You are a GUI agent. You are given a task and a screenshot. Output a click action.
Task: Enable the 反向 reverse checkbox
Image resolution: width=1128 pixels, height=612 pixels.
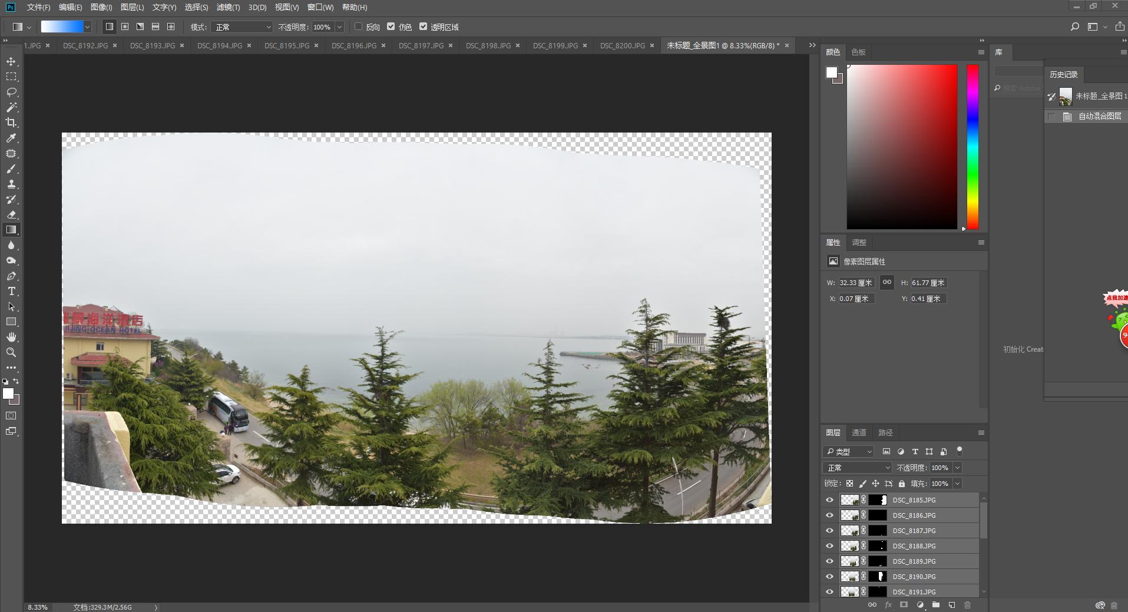358,27
